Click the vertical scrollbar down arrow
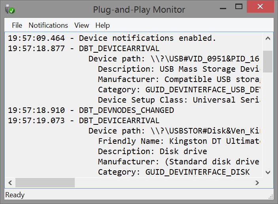The height and width of the screenshot is (204, 278). point(268,172)
